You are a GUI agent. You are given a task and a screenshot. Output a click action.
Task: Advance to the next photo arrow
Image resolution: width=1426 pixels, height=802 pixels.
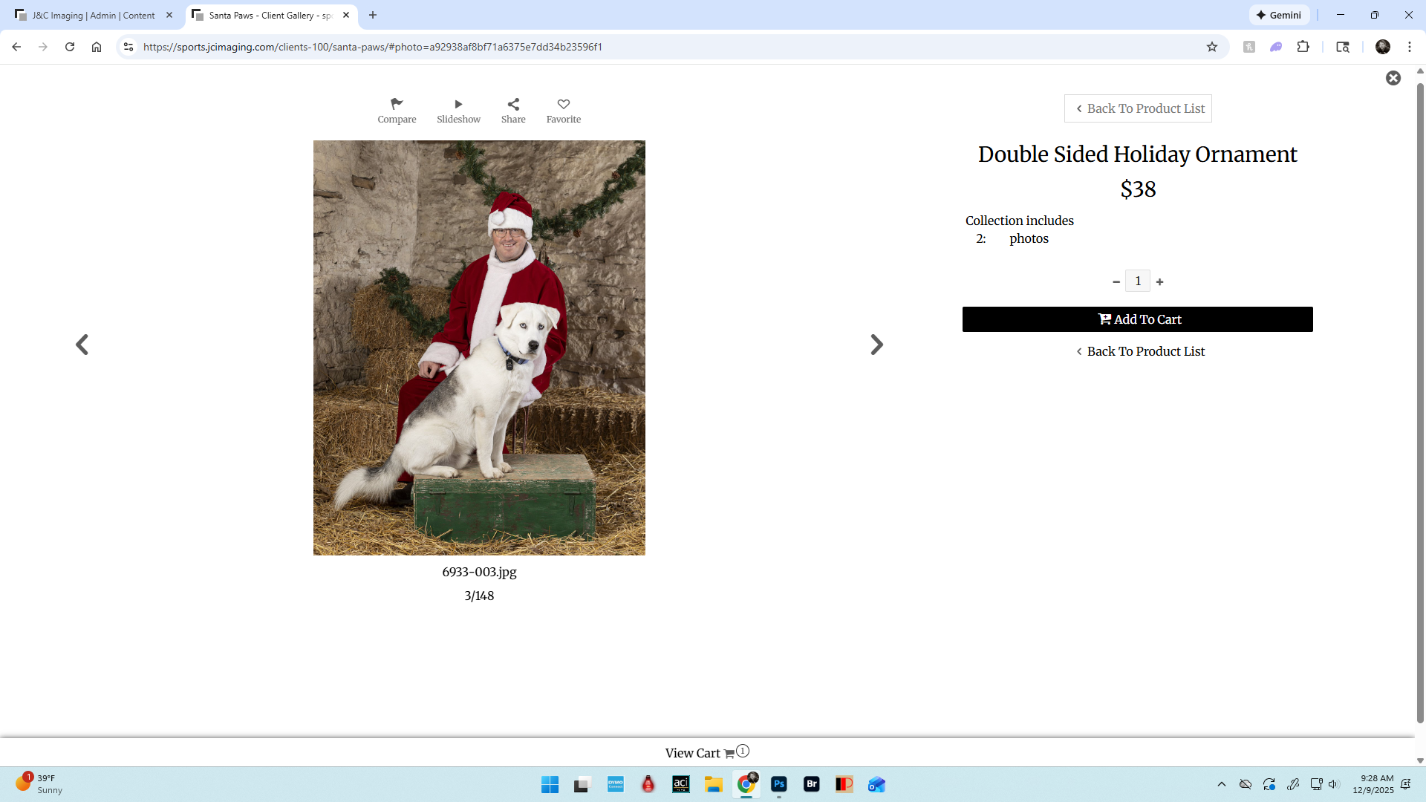coord(876,345)
